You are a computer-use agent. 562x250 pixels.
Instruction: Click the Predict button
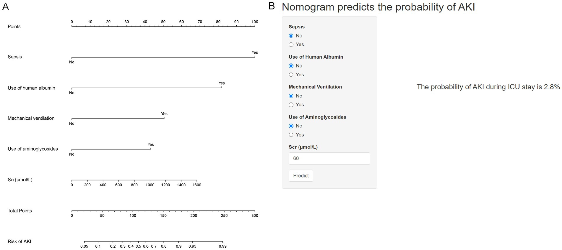pos(301,175)
